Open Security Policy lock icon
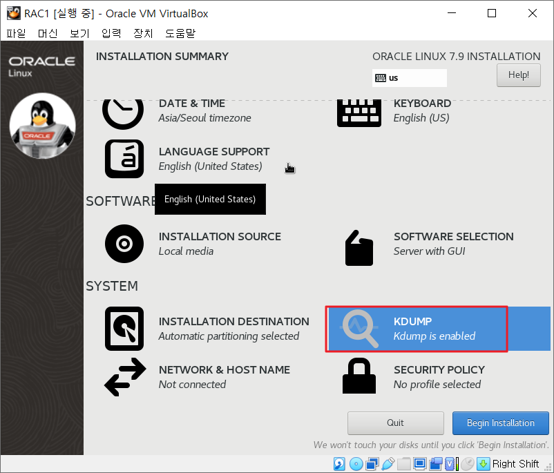Screen dimensions: 554x473 pos(359,376)
